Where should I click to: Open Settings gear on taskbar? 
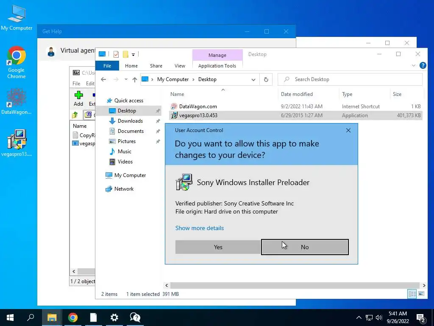point(114,318)
